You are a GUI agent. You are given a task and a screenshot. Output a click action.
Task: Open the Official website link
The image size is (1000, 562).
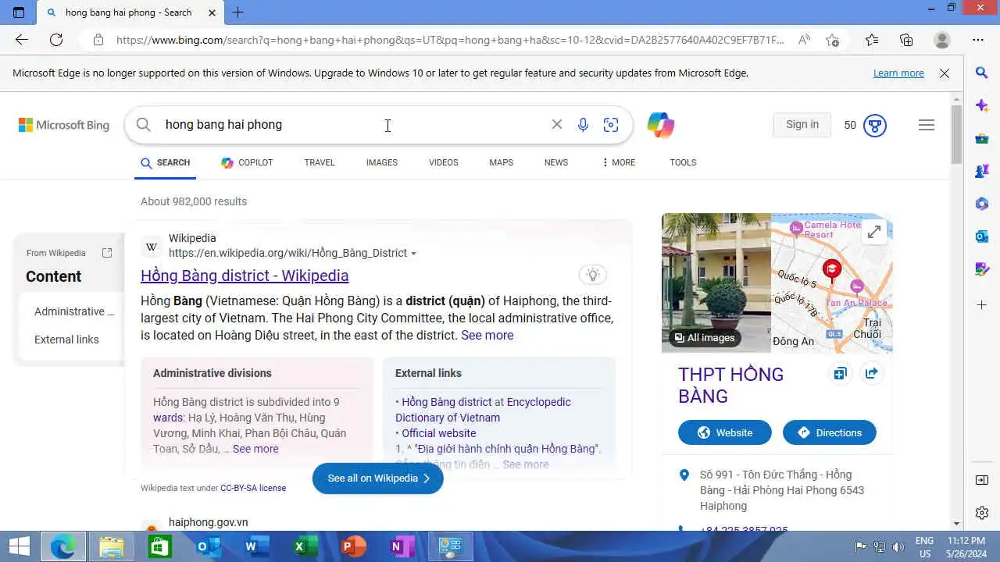[439, 433]
